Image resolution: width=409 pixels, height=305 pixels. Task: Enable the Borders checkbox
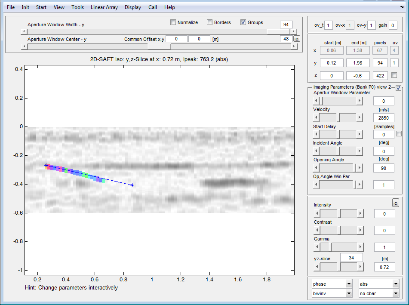[x=209, y=22]
